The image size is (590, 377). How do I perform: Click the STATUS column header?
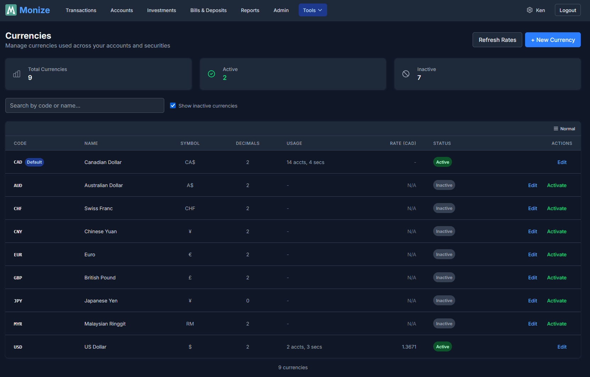pyautogui.click(x=442, y=143)
